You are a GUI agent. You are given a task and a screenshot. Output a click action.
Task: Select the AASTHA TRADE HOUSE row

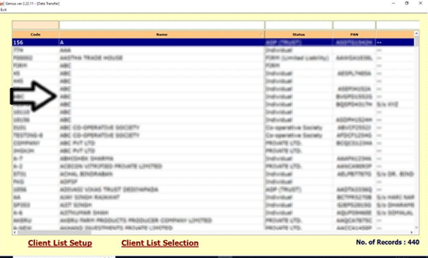tap(128, 57)
